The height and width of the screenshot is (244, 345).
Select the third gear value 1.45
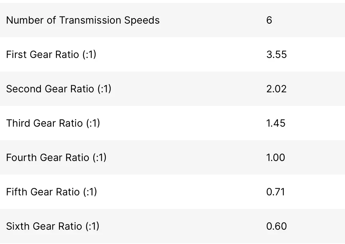pyautogui.click(x=276, y=123)
